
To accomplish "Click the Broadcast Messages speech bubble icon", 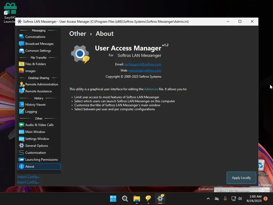I will 21,44.
